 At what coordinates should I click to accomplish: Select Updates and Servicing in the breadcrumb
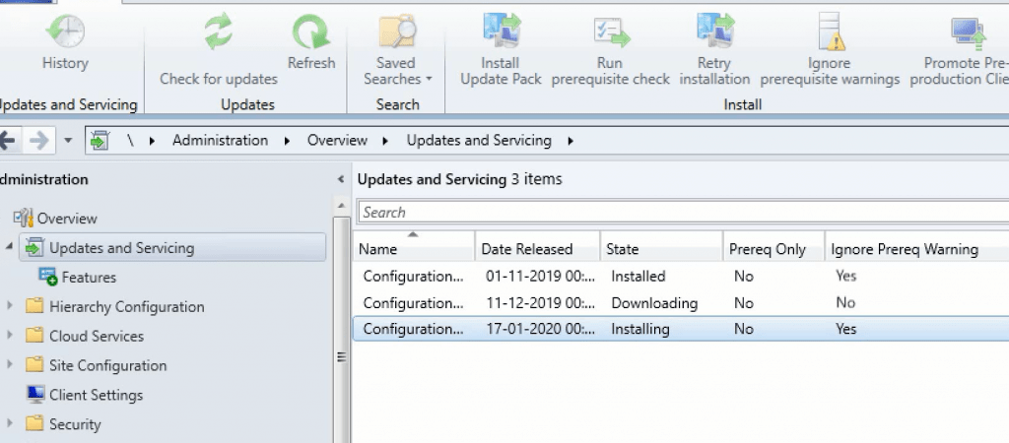(479, 141)
